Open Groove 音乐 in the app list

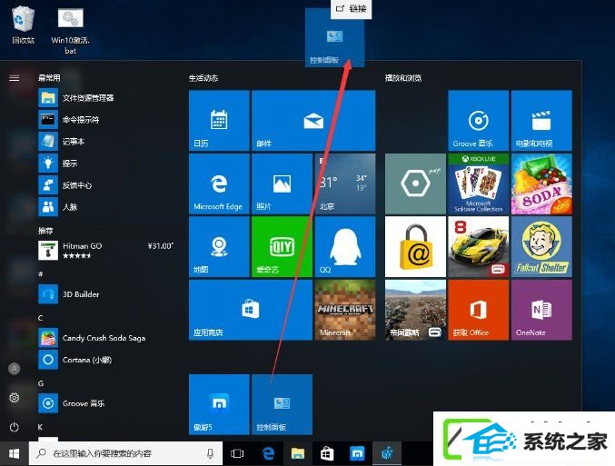(x=106, y=403)
